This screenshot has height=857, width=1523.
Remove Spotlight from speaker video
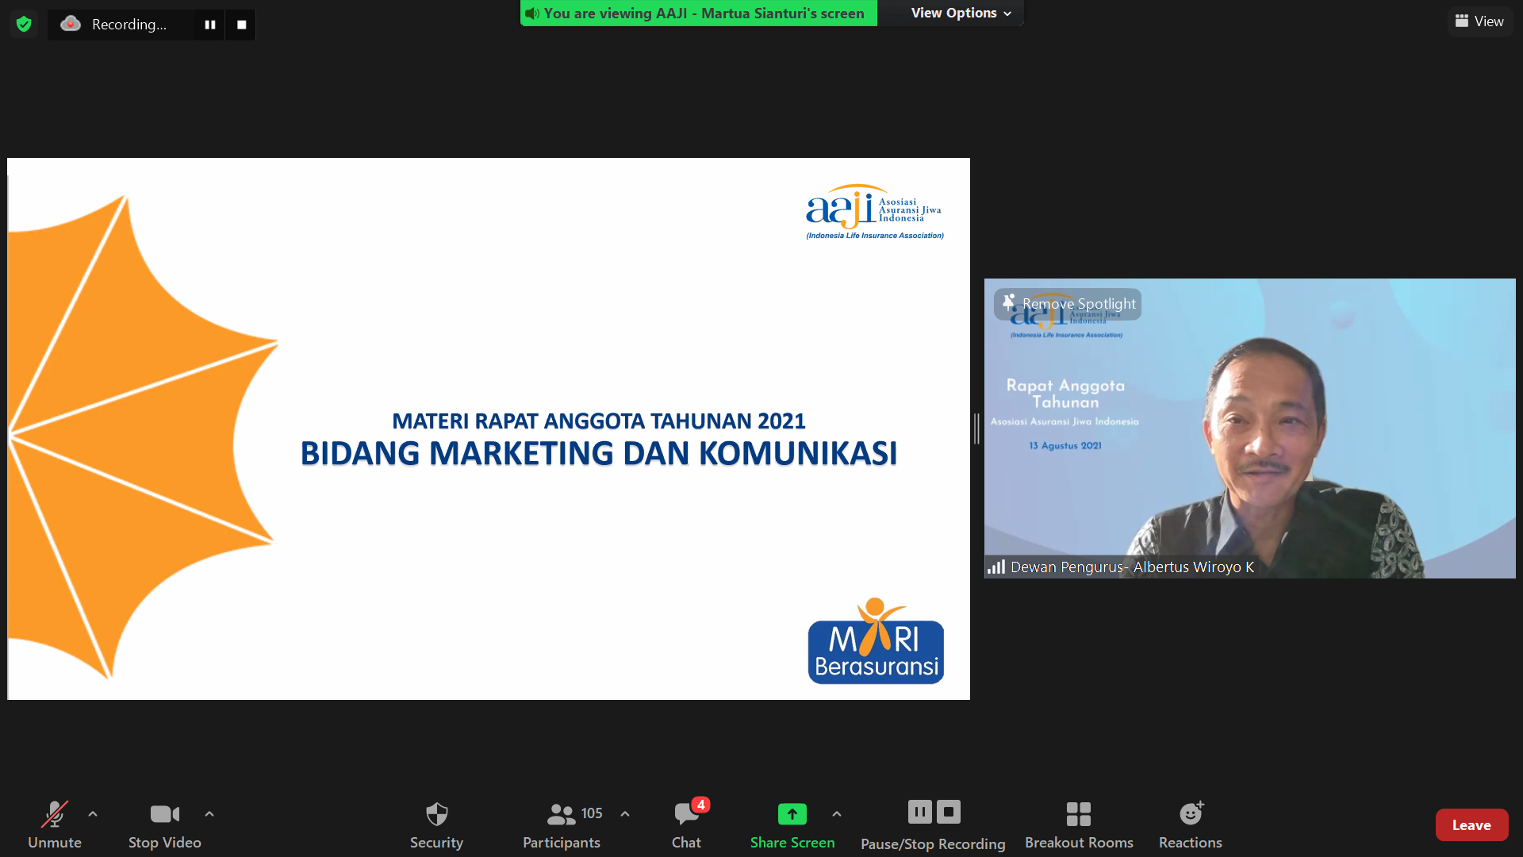[x=1068, y=304]
